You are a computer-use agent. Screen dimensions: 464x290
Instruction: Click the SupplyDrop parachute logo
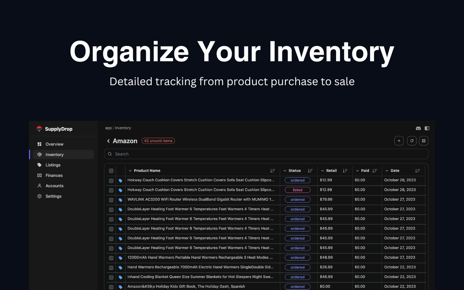click(x=39, y=129)
